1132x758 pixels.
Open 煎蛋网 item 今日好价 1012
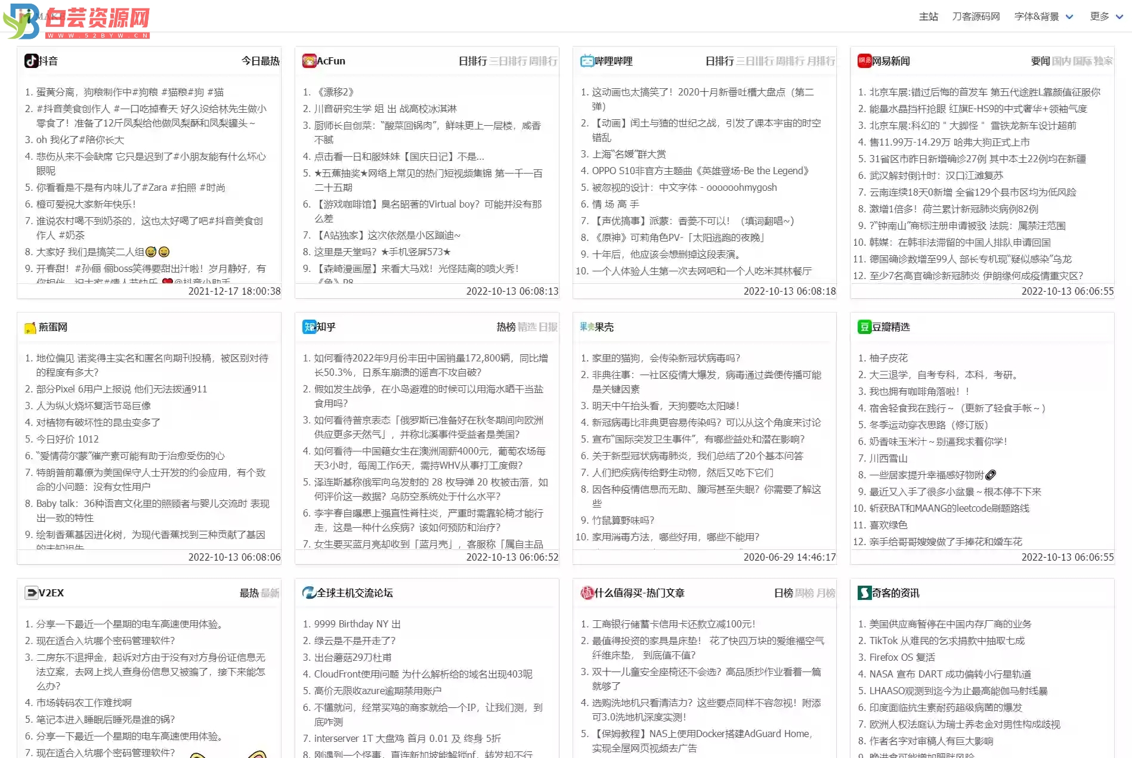click(x=67, y=439)
